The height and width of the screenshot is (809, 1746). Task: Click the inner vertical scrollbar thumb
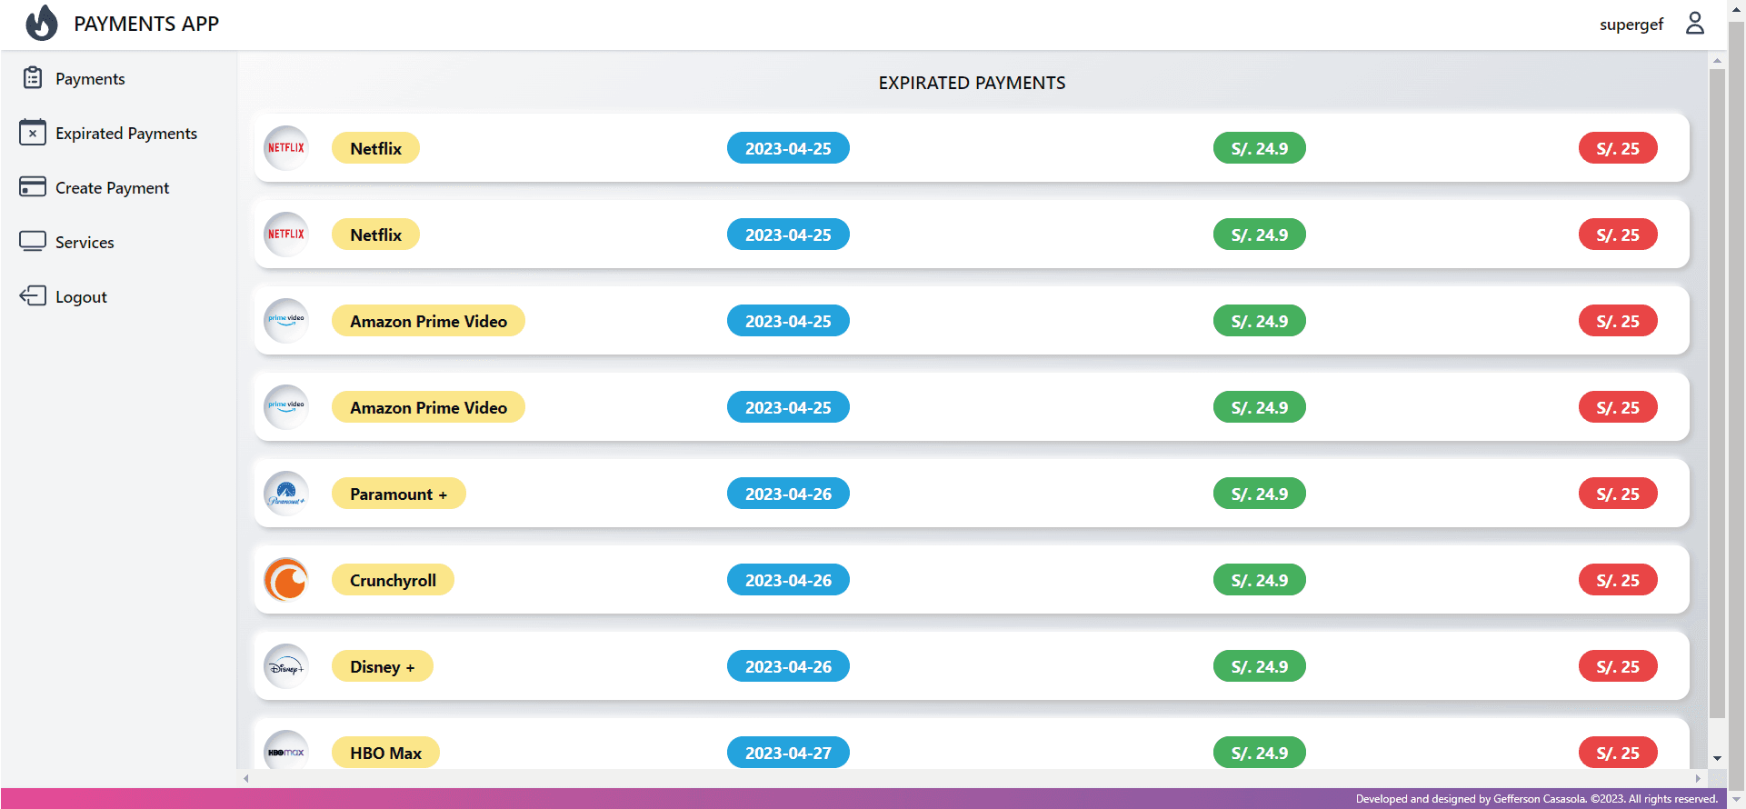1717,394
